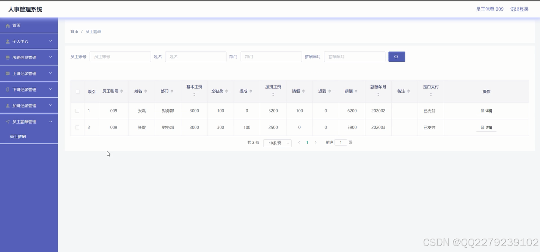The image size is (540, 252).
Task: Click 详情 on the 202002 salary row
Action: (486, 110)
